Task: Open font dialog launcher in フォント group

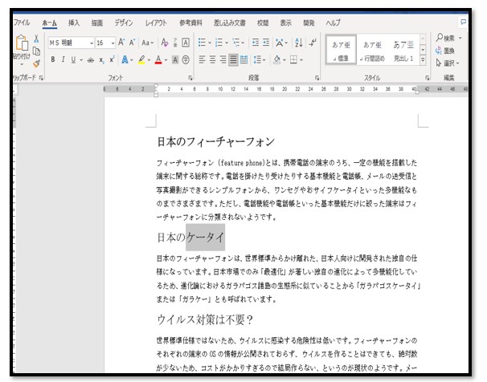Action: pyautogui.click(x=190, y=78)
